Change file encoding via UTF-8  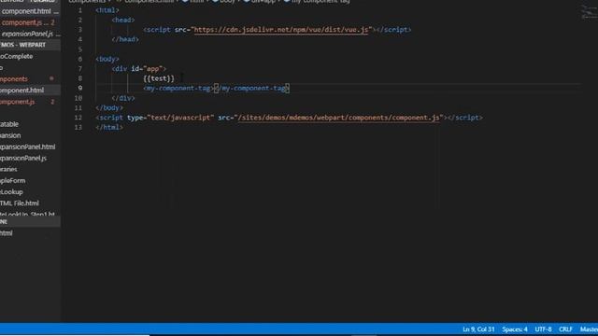[543, 329]
